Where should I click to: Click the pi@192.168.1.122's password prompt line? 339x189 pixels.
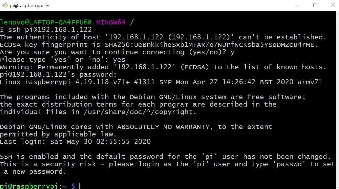point(58,74)
